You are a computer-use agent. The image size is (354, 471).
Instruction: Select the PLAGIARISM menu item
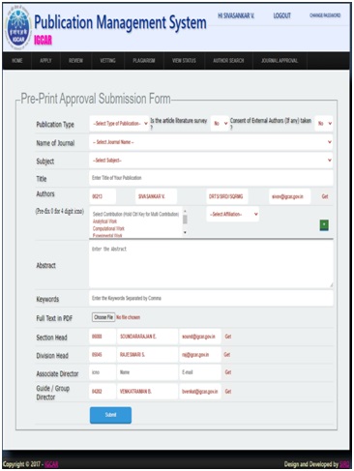144,60
